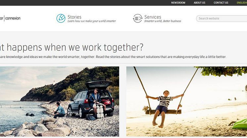The image size is (247, 138).
Task: Click the white scuba tanks by the car
Action: (100, 111)
